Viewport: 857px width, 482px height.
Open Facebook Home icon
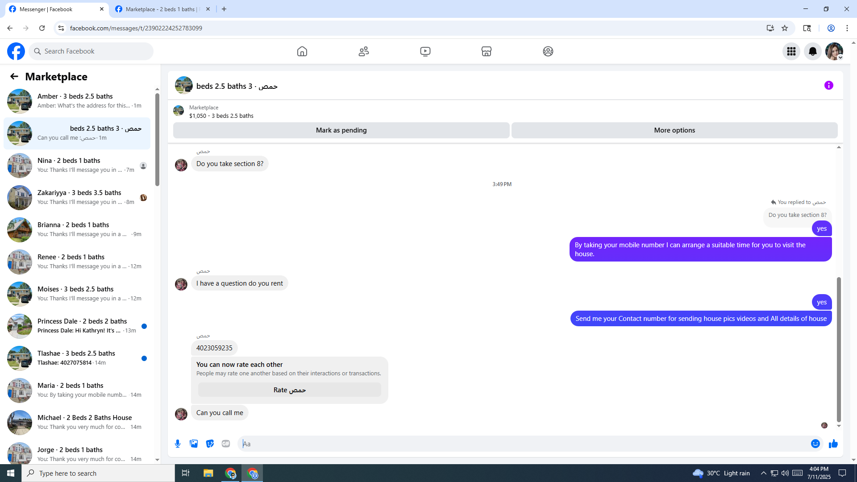pos(302,51)
